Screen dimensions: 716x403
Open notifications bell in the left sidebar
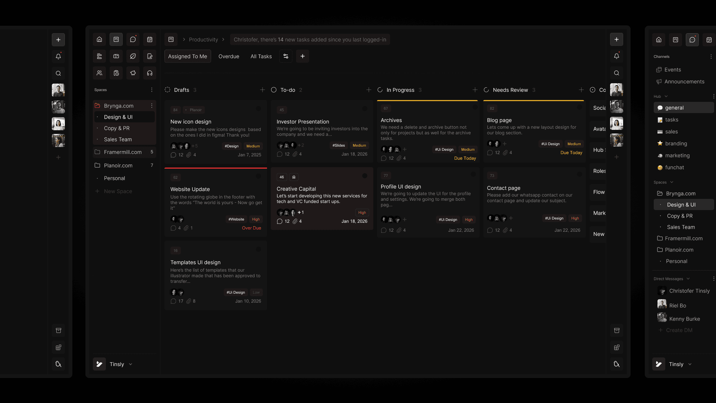(x=58, y=56)
